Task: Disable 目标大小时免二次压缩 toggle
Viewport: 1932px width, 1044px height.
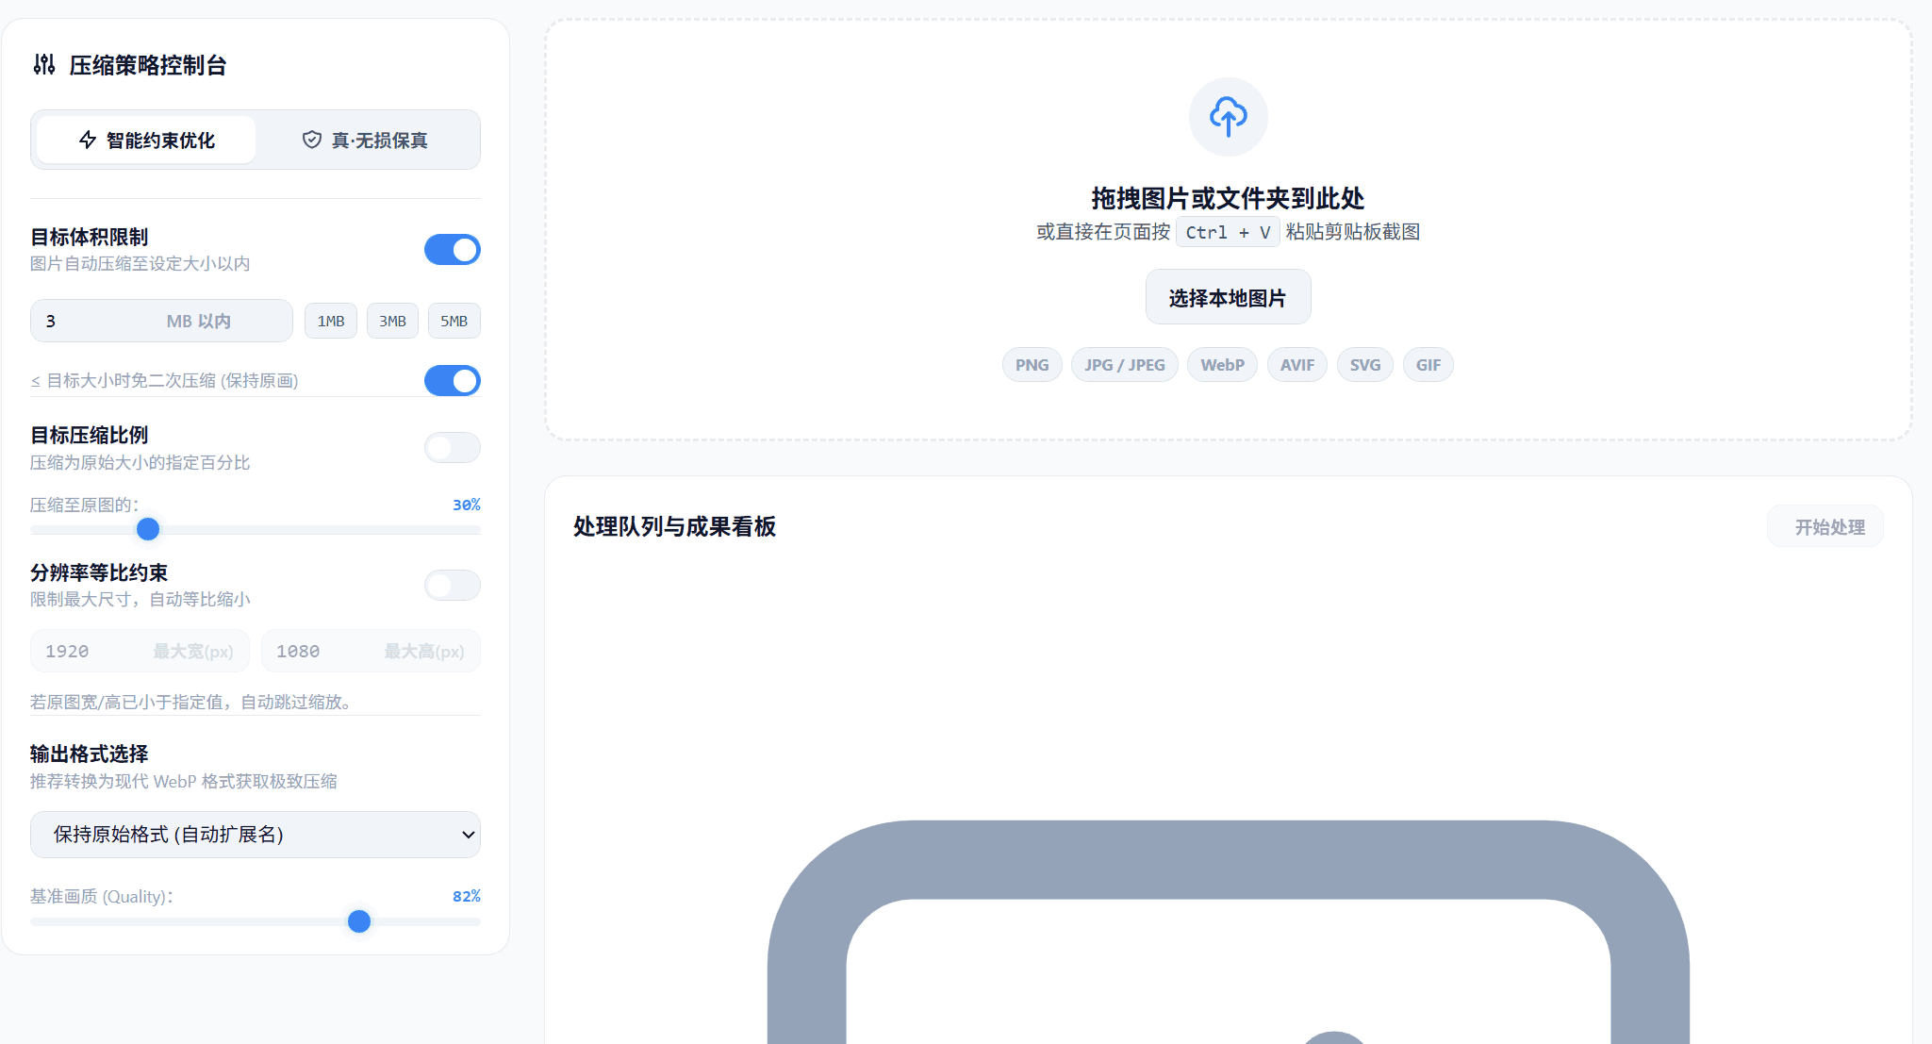Action: click(453, 381)
